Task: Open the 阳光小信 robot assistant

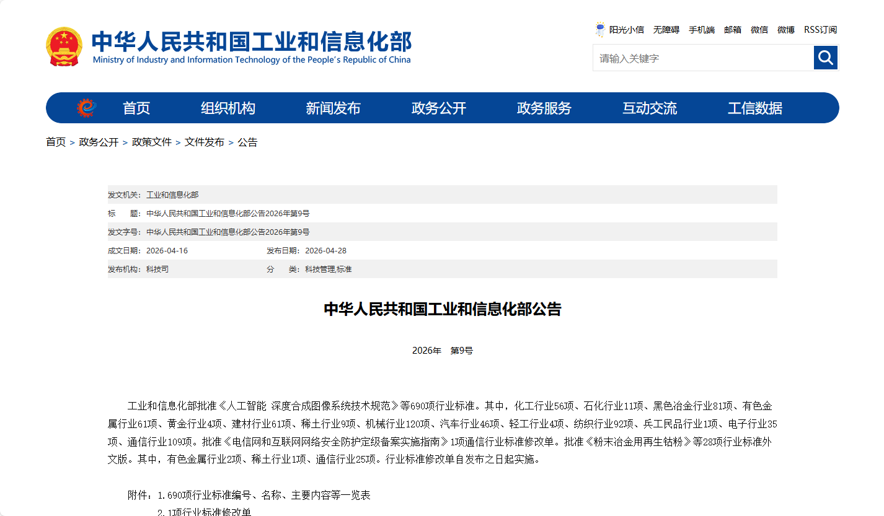Action: coord(619,30)
